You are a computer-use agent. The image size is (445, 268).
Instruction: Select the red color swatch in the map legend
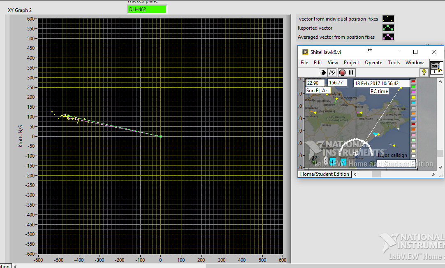(x=413, y=82)
